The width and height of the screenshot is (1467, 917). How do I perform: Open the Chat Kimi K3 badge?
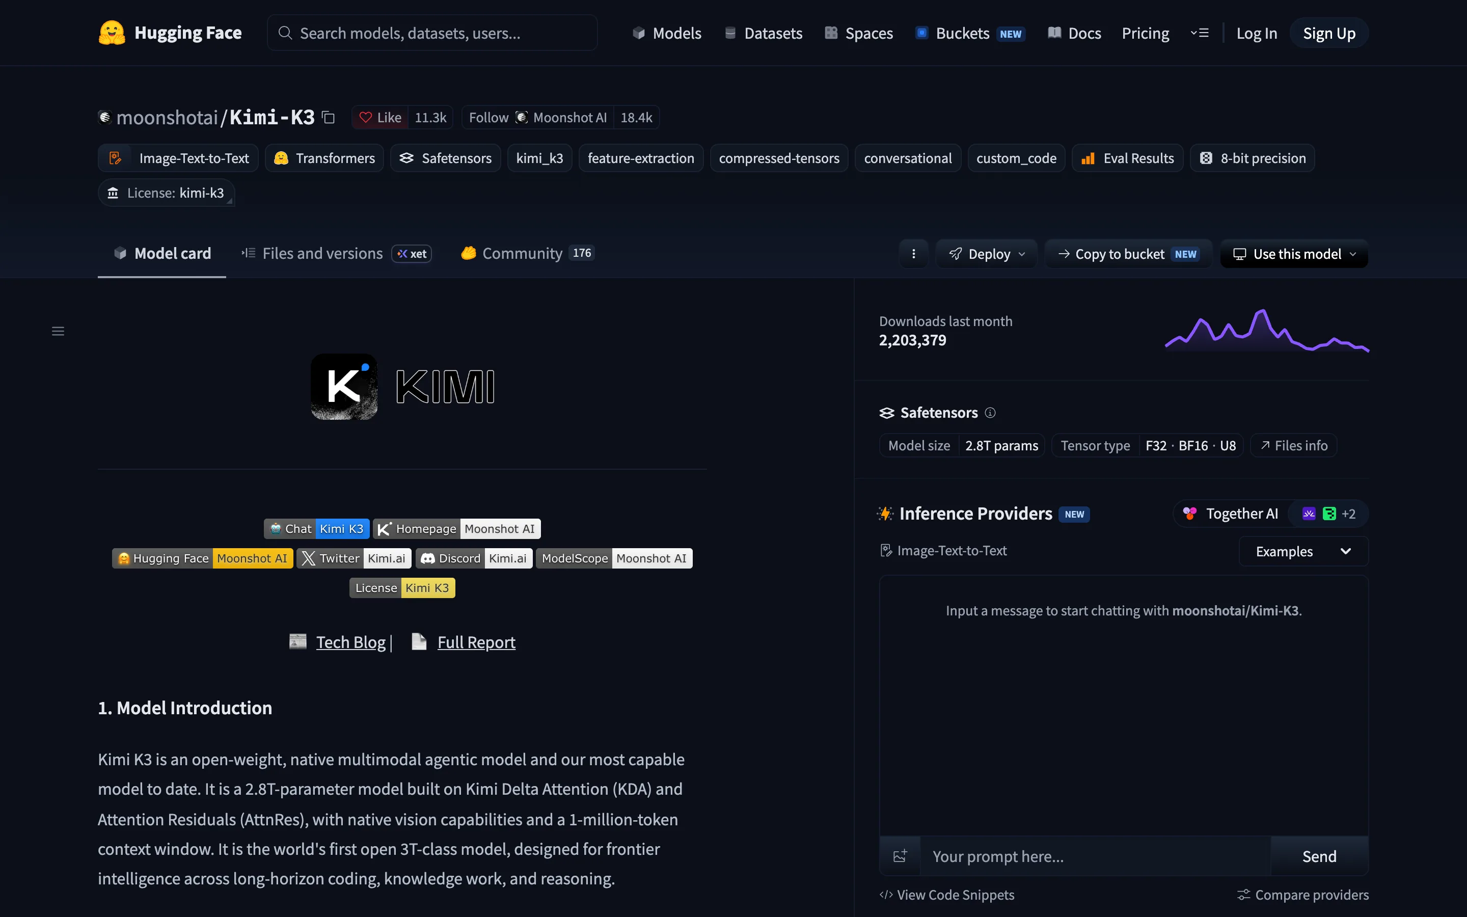(x=316, y=529)
